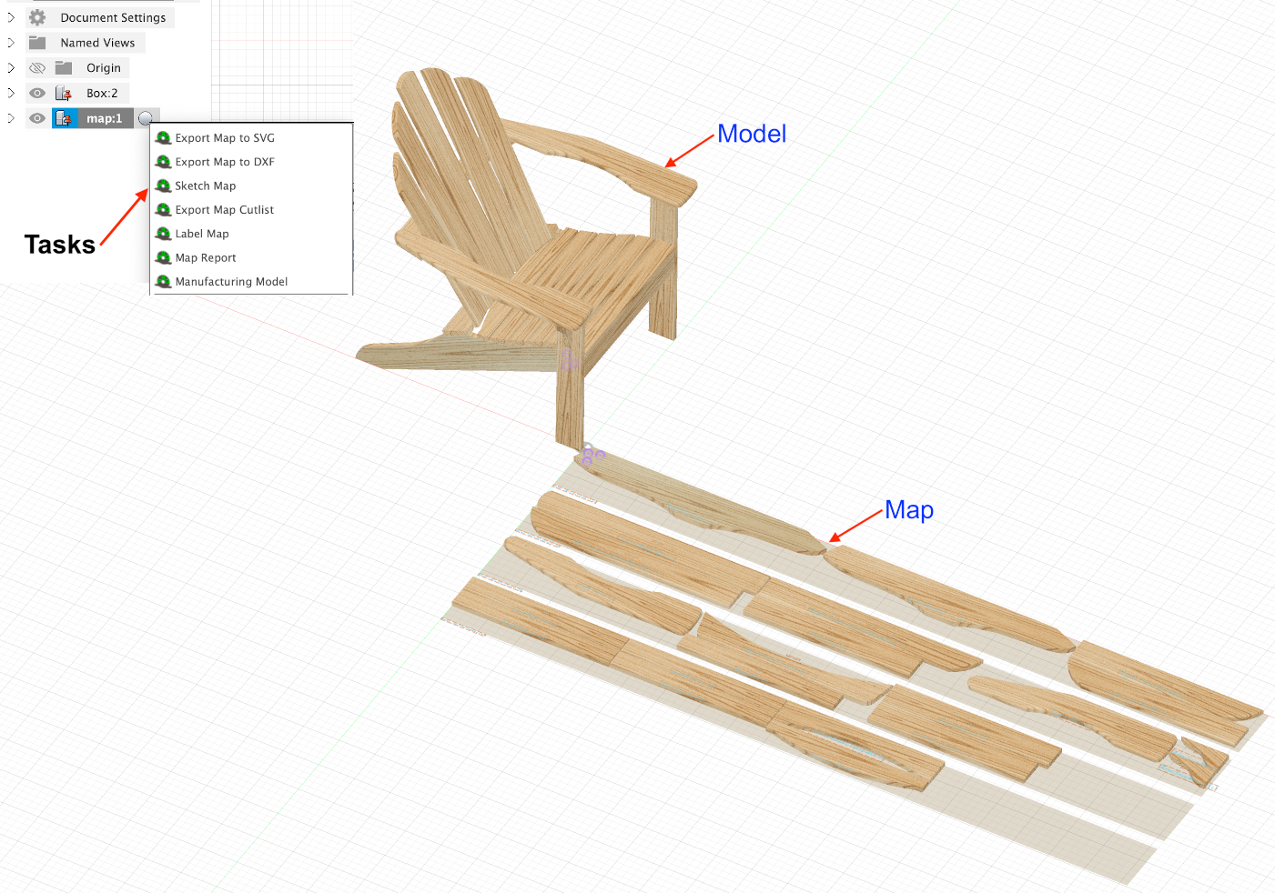The image size is (1275, 893).
Task: Click the Manufacturing Model menu icon
Action: tap(164, 282)
